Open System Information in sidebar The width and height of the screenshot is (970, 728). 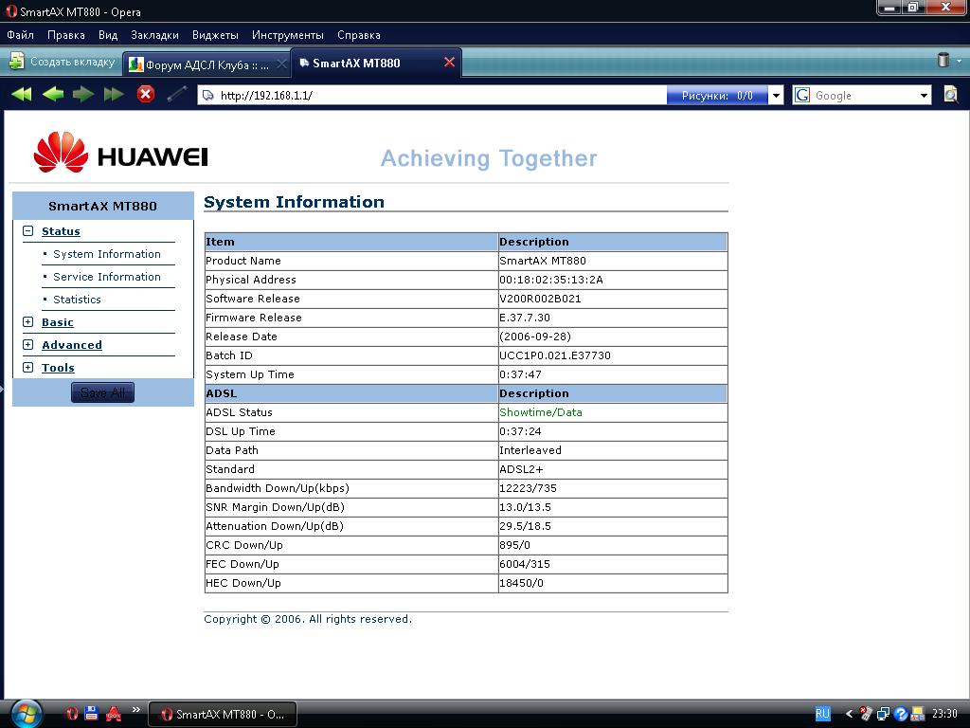(106, 254)
